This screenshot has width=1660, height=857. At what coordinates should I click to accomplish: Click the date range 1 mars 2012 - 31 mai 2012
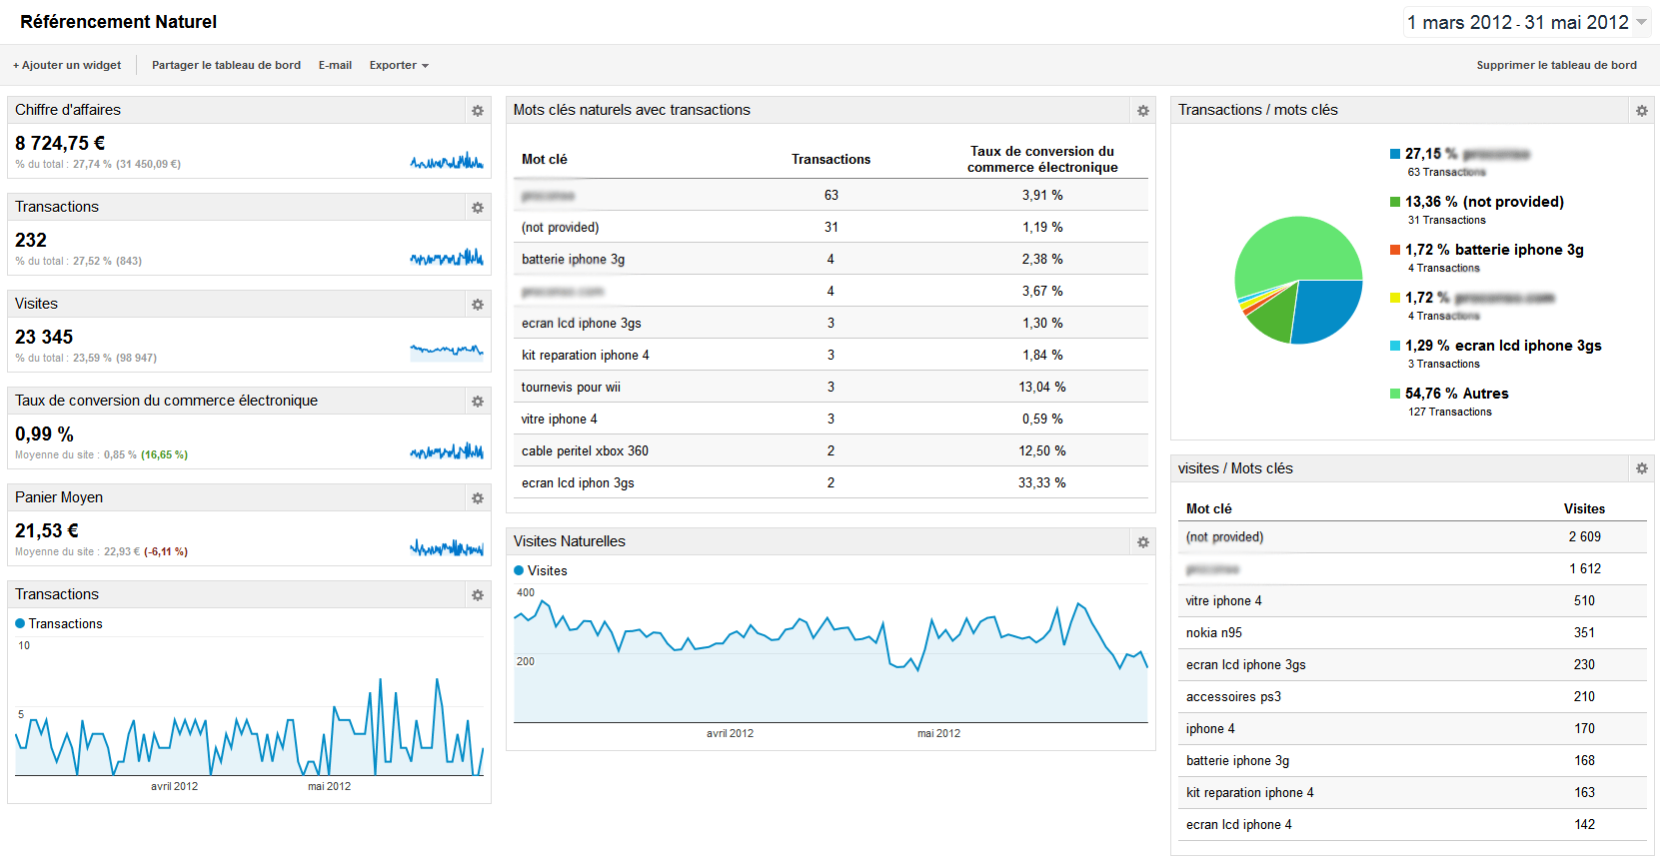[x=1517, y=22]
